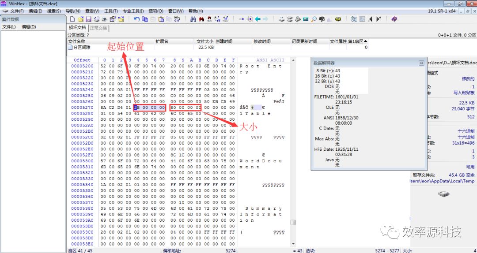Click the Offset column header in hex view
This screenshot has width=477, height=253.
(x=82, y=60)
